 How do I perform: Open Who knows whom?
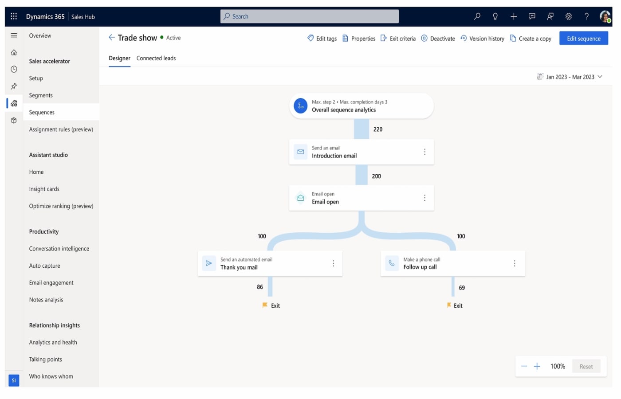[x=51, y=376]
